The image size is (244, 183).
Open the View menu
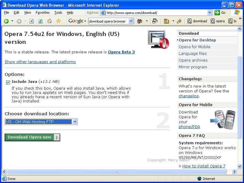(x=27, y=13)
